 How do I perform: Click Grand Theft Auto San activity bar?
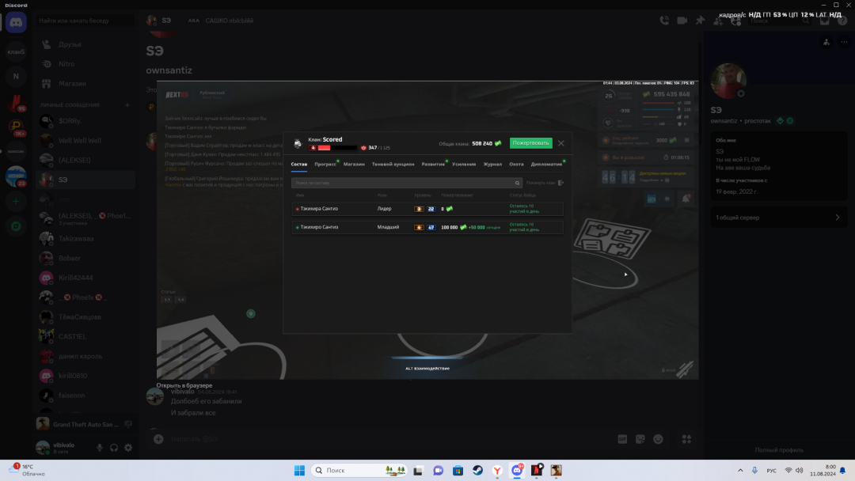pyautogui.click(x=85, y=424)
